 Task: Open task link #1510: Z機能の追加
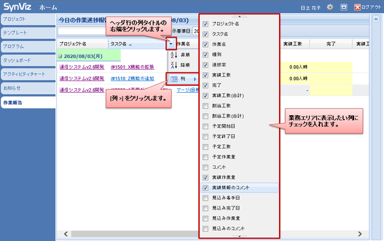coord(132,79)
